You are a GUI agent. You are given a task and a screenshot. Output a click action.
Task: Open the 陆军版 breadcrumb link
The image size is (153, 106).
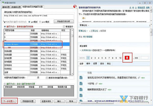click(103, 31)
